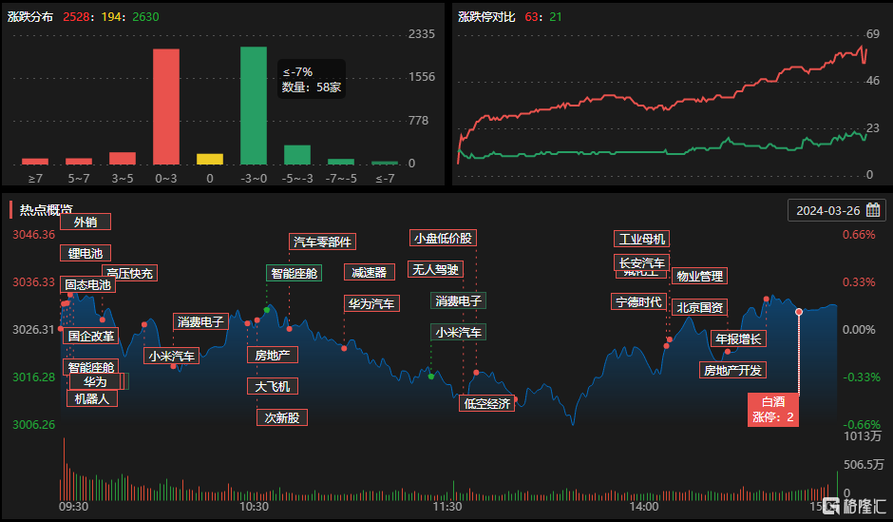Click the 房地产 label near 10:30

click(x=273, y=355)
